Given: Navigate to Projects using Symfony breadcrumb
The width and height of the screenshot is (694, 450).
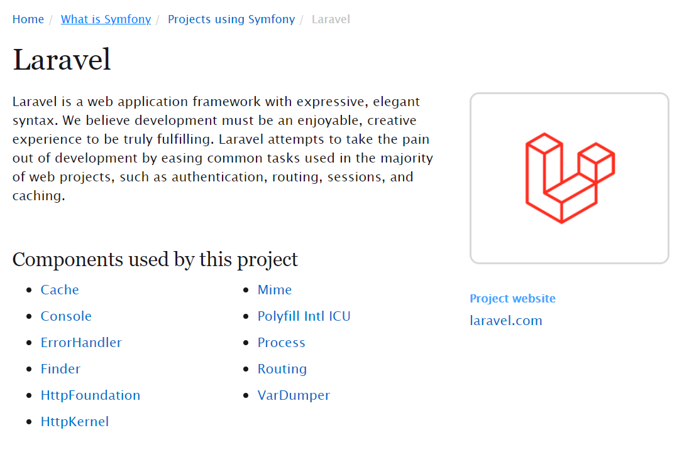Looking at the screenshot, I should click(231, 19).
